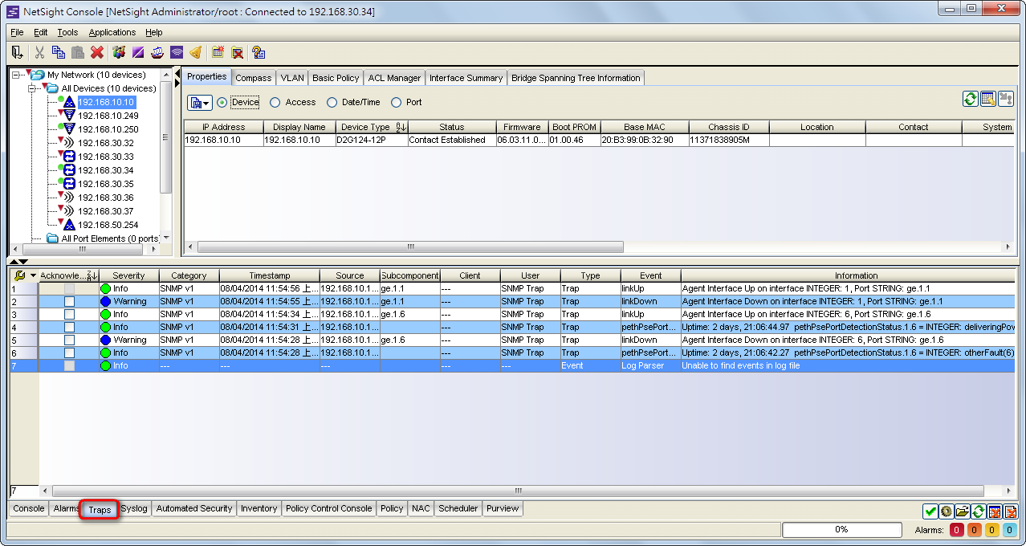
Task: Click the wireless AP icon for 192.168.10.249
Action: tap(69, 116)
